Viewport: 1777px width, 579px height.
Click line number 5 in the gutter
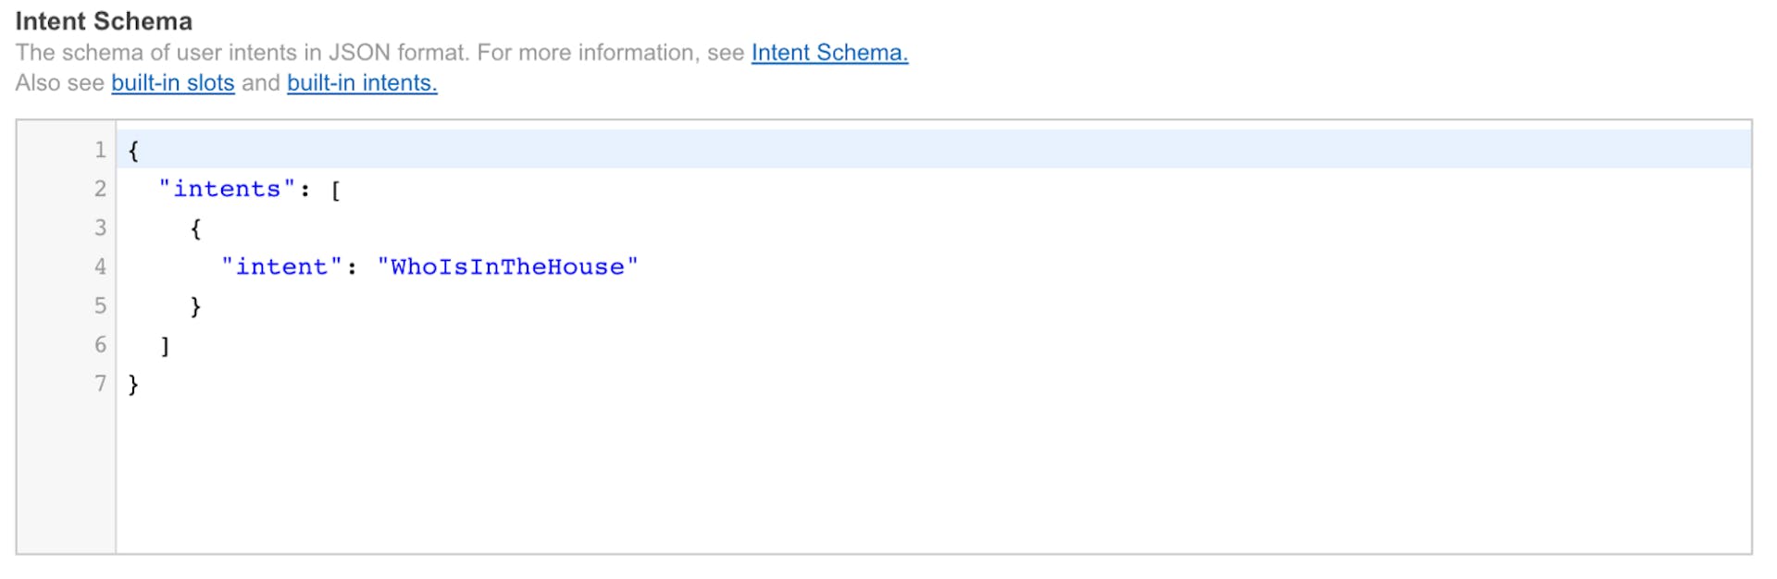[100, 305]
